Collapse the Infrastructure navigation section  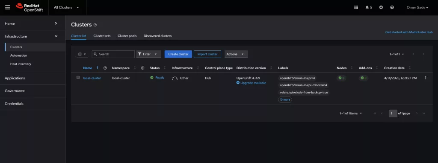tap(33, 36)
